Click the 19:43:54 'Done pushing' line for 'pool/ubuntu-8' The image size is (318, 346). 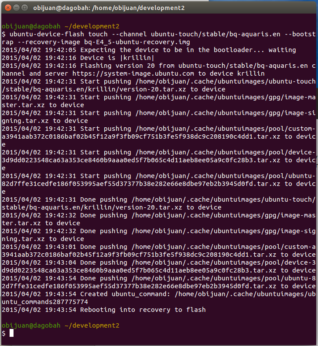point(159,278)
